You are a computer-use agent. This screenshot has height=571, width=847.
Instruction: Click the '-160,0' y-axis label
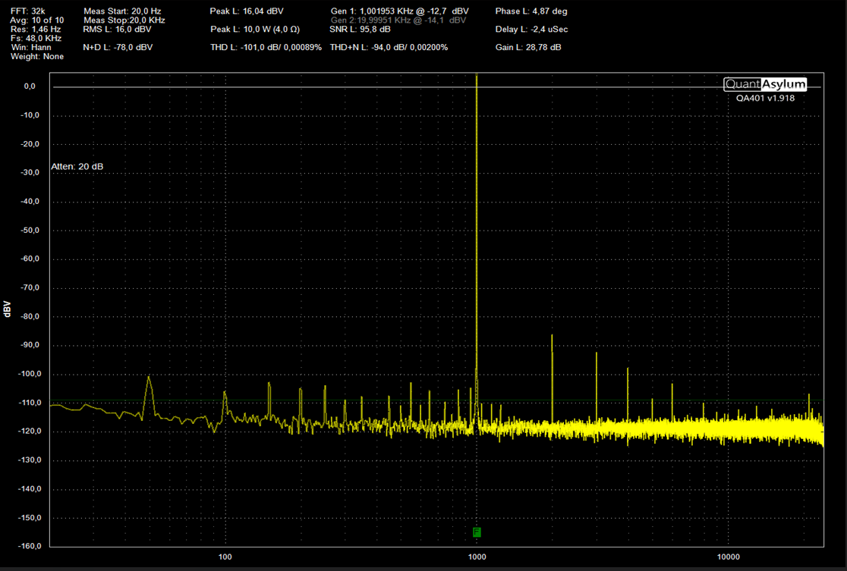pos(30,546)
